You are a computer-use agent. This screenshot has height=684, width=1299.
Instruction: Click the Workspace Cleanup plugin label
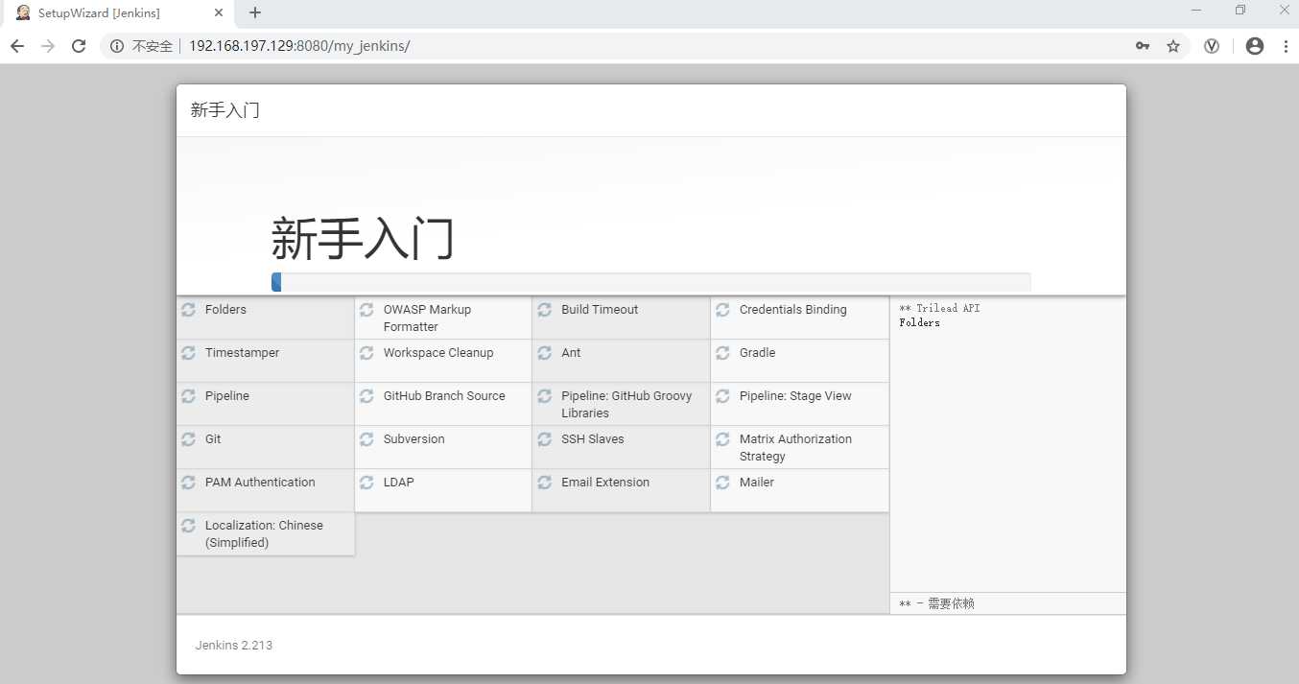click(x=438, y=353)
